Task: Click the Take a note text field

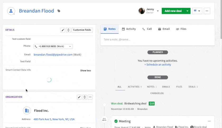Action: [x=158, y=40]
